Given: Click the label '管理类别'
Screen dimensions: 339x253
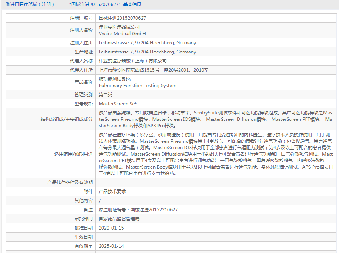Looking at the screenshot, I should tap(84, 95).
